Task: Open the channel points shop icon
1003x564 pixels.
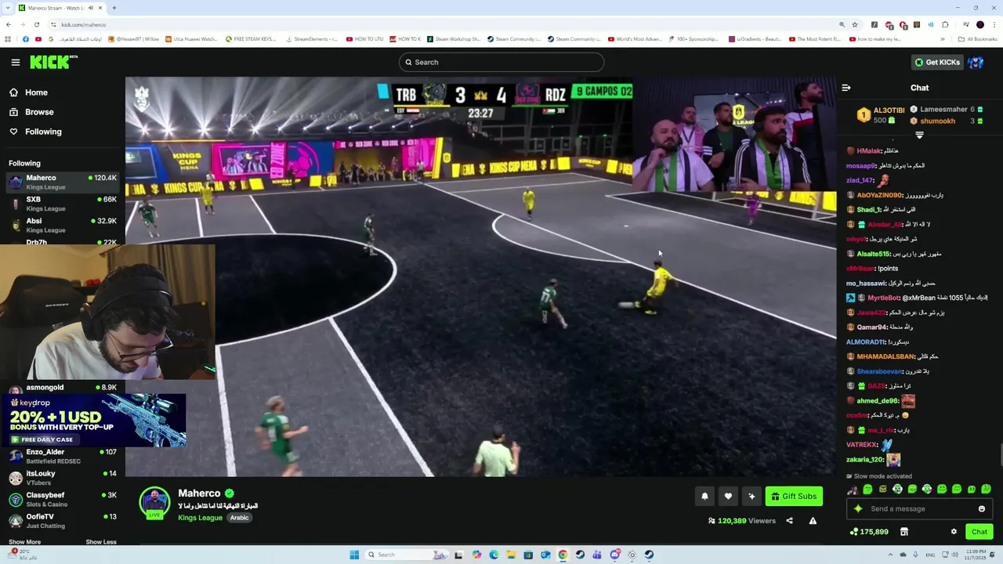Action: coord(903,532)
